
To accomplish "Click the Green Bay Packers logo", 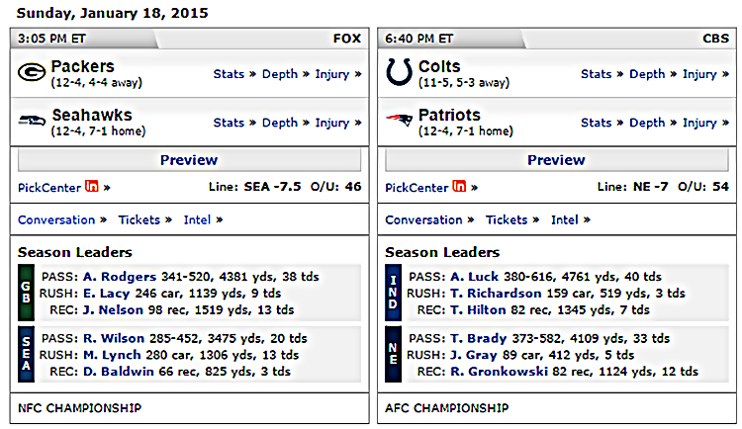I will tap(32, 73).
